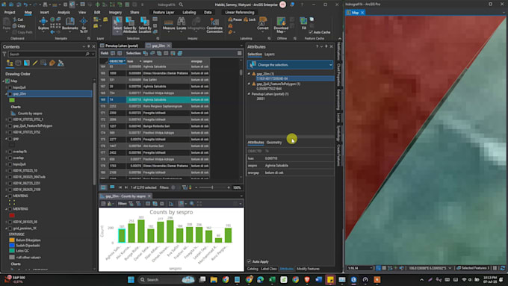Lock labels with the Lock button

(x=250, y=19)
